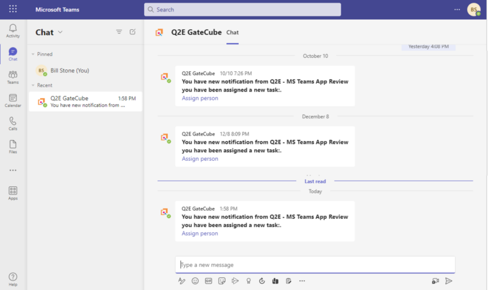Open Bill Stone (You) pinned chat
The image size is (488, 290).
pyautogui.click(x=86, y=71)
